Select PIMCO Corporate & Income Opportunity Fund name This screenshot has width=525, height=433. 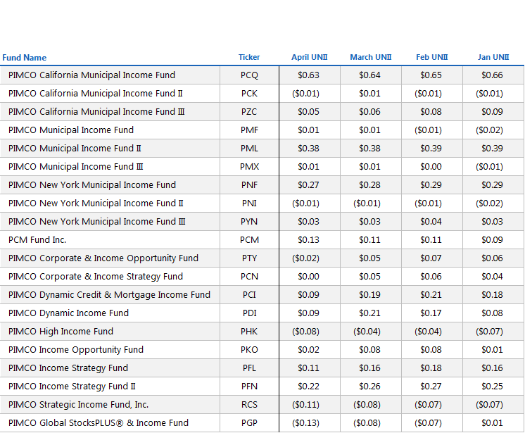coord(103,258)
